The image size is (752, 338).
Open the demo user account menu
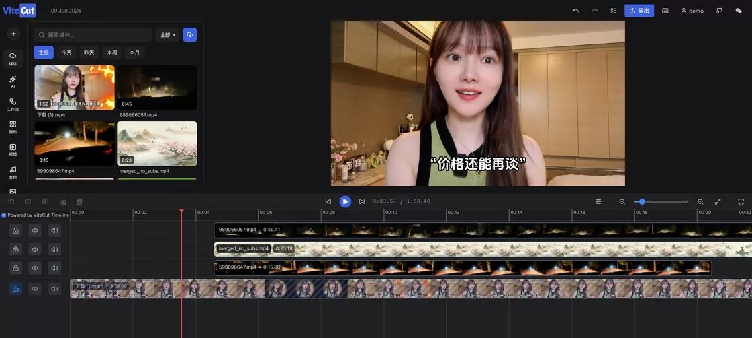[x=692, y=11]
